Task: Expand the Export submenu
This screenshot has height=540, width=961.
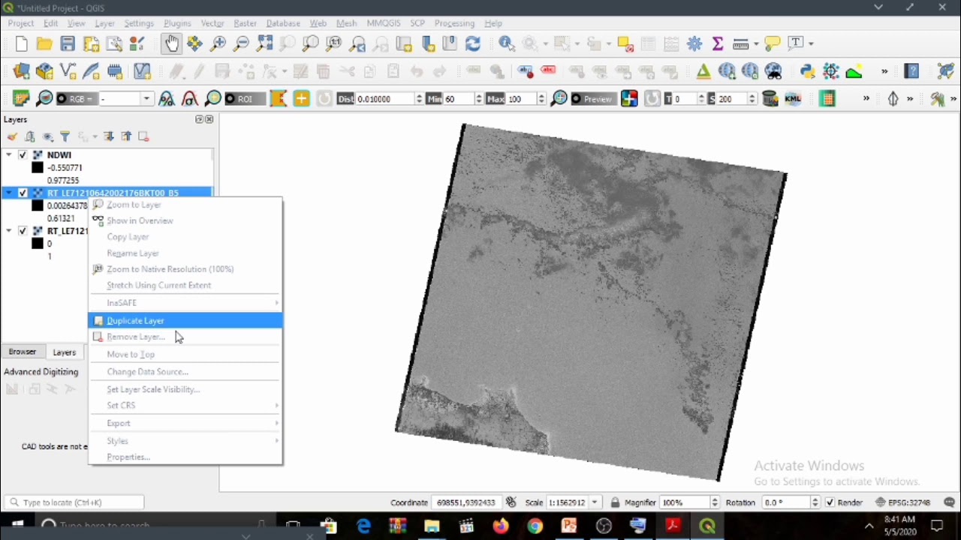Action: [185, 424]
